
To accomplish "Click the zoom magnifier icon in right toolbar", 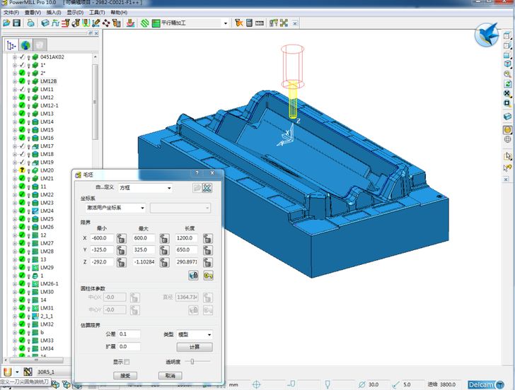I will (507, 74).
